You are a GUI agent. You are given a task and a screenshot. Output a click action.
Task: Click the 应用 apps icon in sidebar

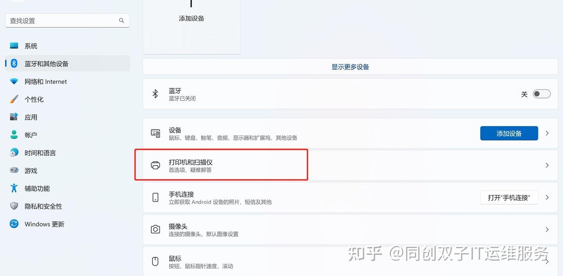14,117
